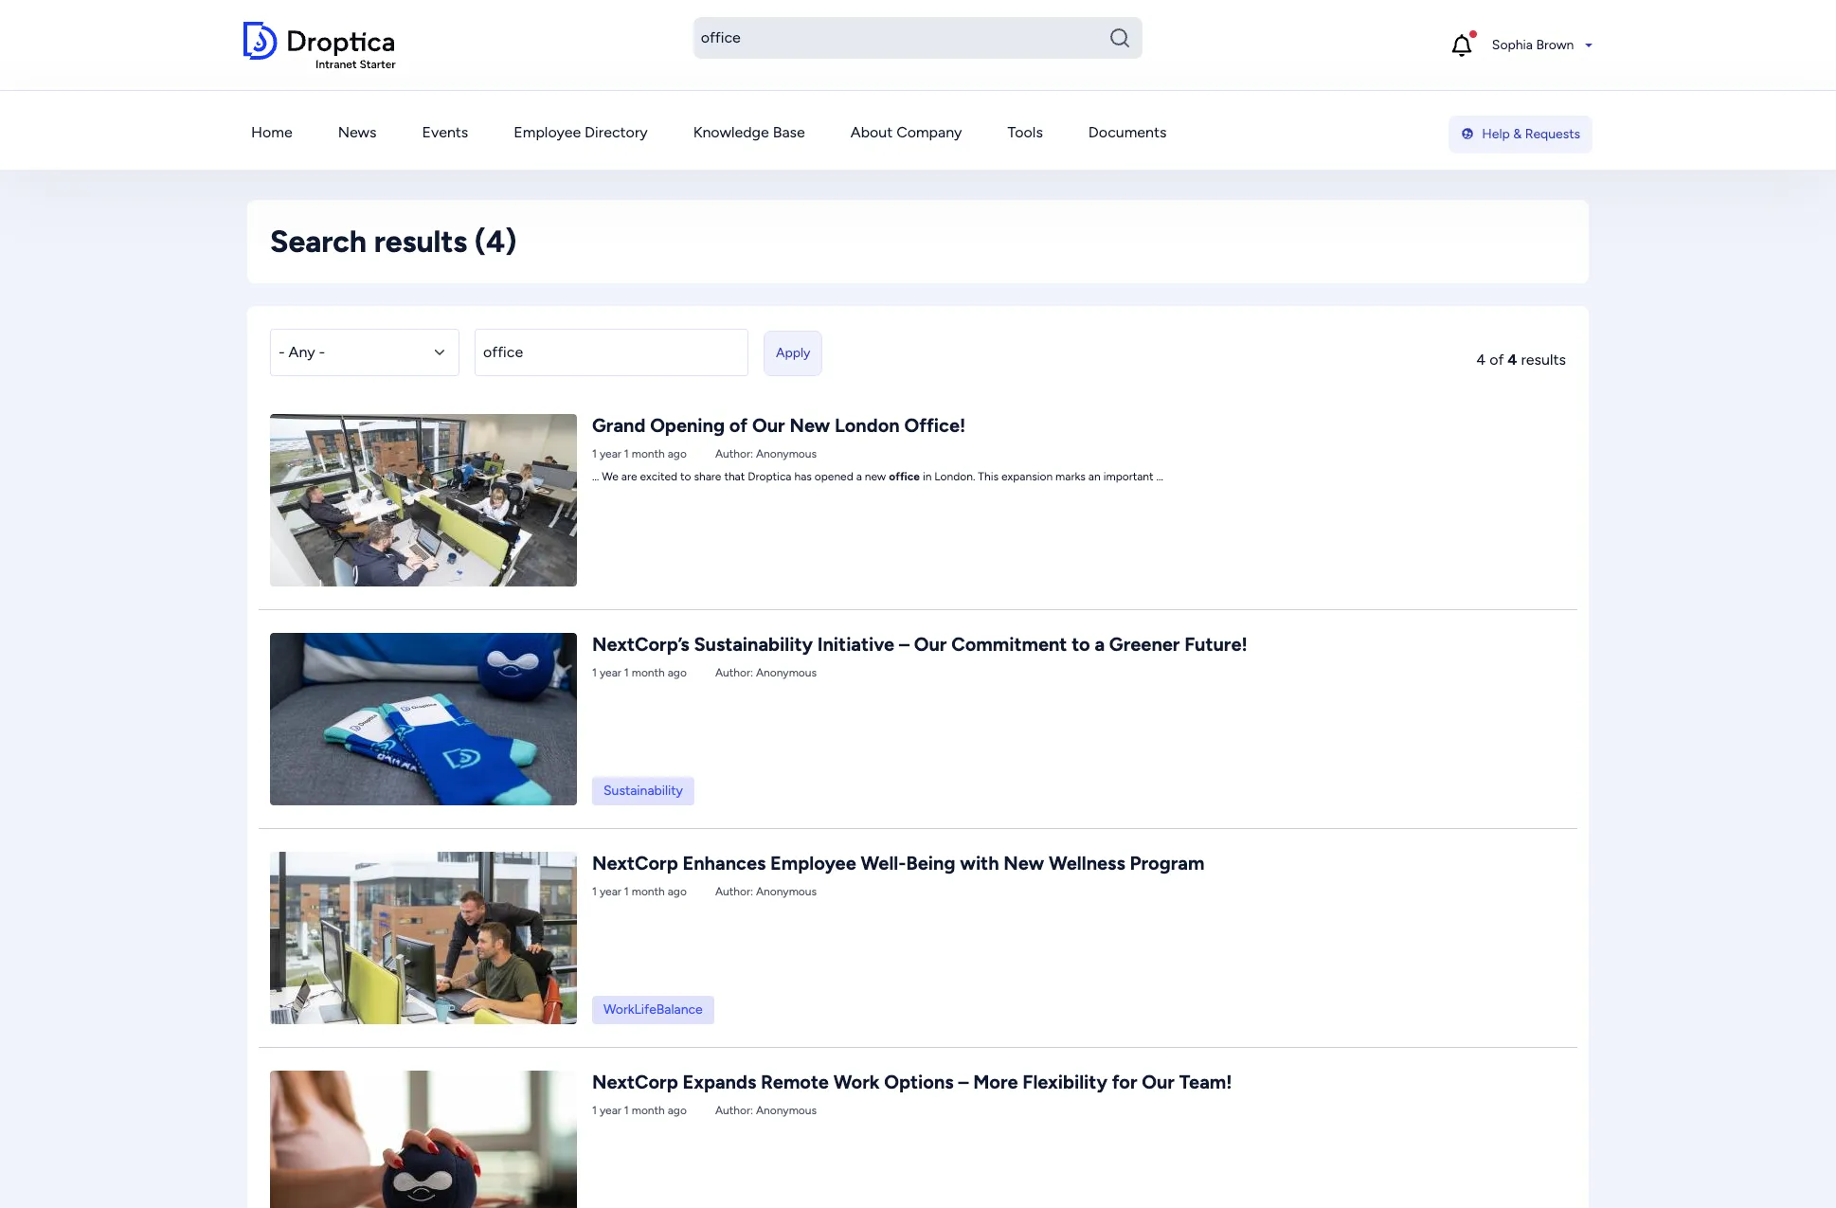Image resolution: width=1836 pixels, height=1208 pixels.
Task: Click the Droptica logo
Action: pos(318,45)
